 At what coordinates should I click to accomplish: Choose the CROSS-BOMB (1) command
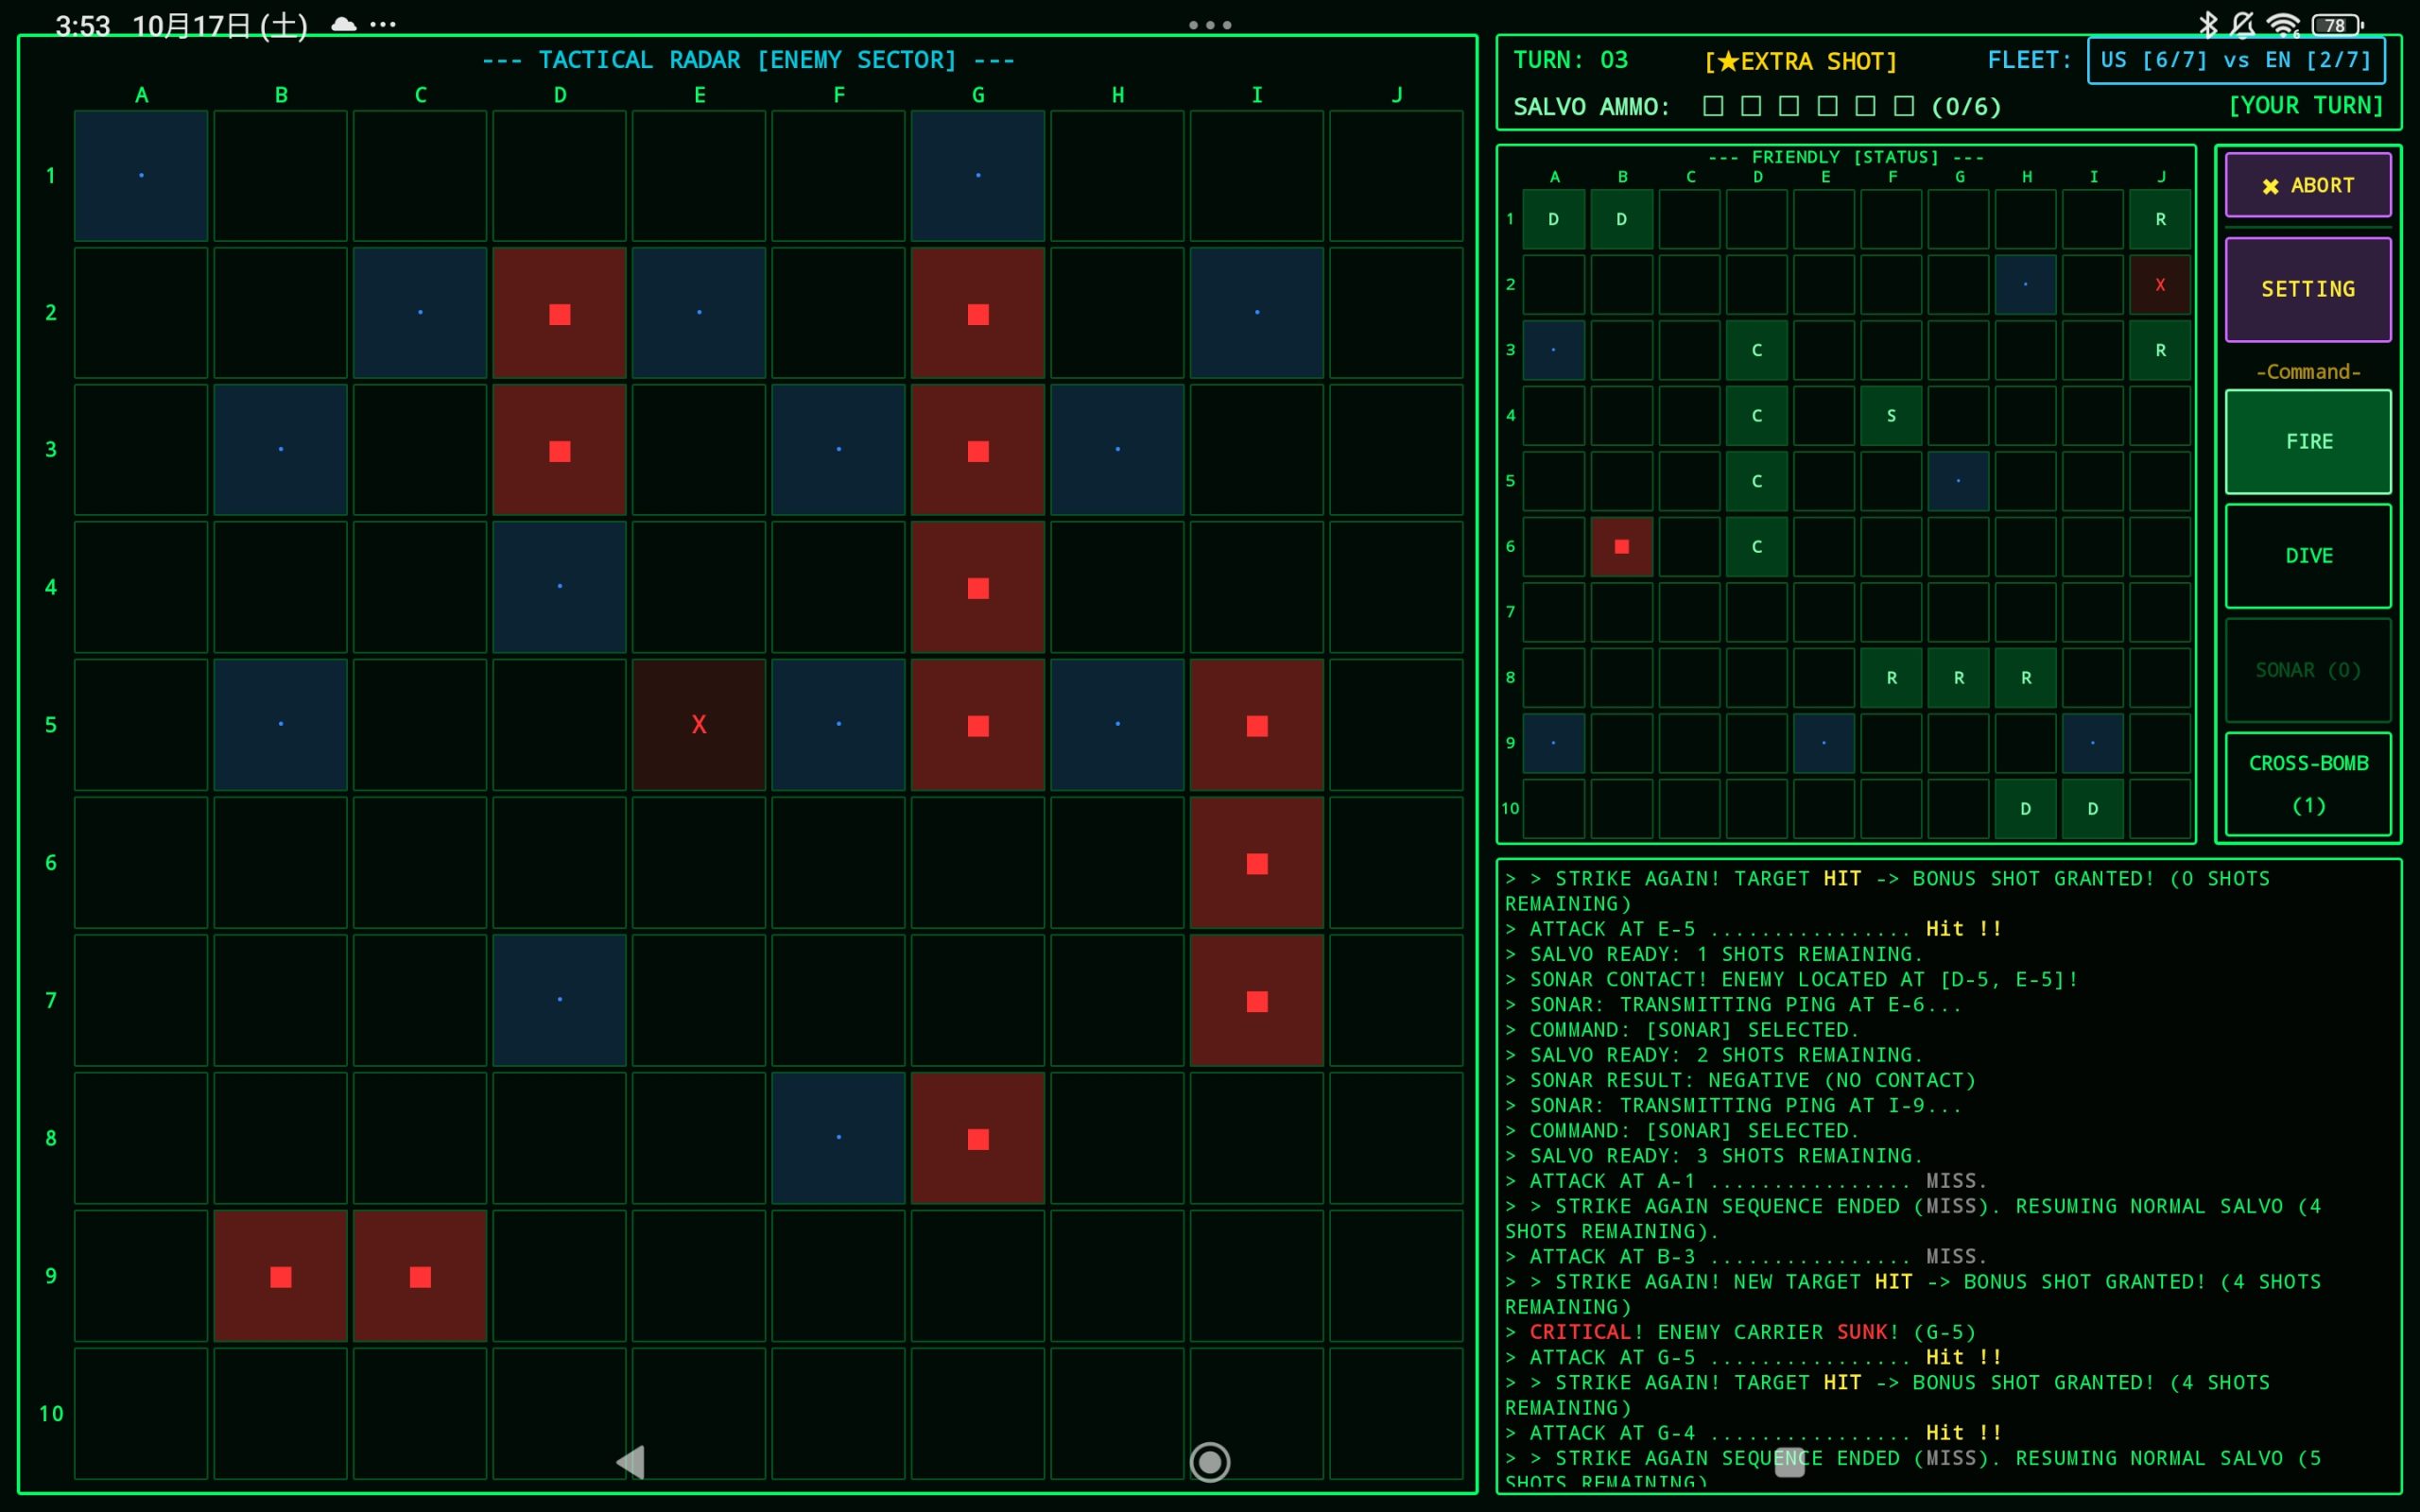click(x=2308, y=784)
